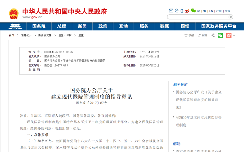
Task: Click the building home icon in navbar
Action: pyautogui.click(x=14, y=26)
